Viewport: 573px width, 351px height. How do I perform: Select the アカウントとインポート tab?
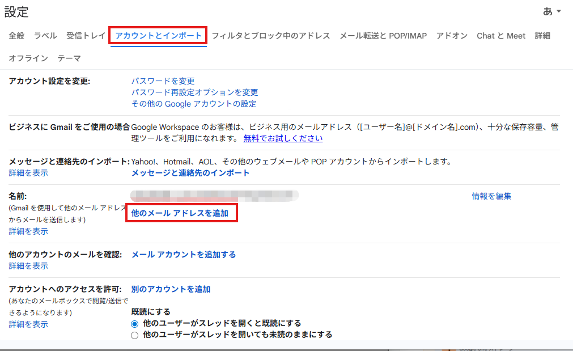(159, 36)
